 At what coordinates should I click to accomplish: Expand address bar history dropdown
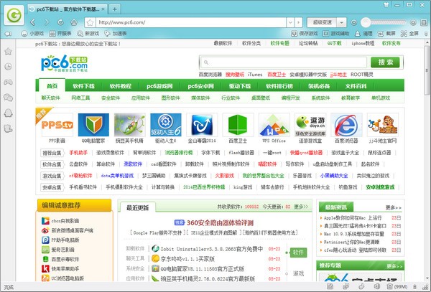point(290,22)
